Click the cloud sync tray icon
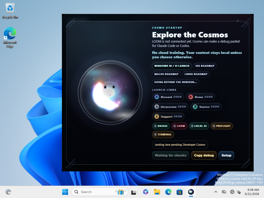The image size is (264, 198). [x=224, y=192]
